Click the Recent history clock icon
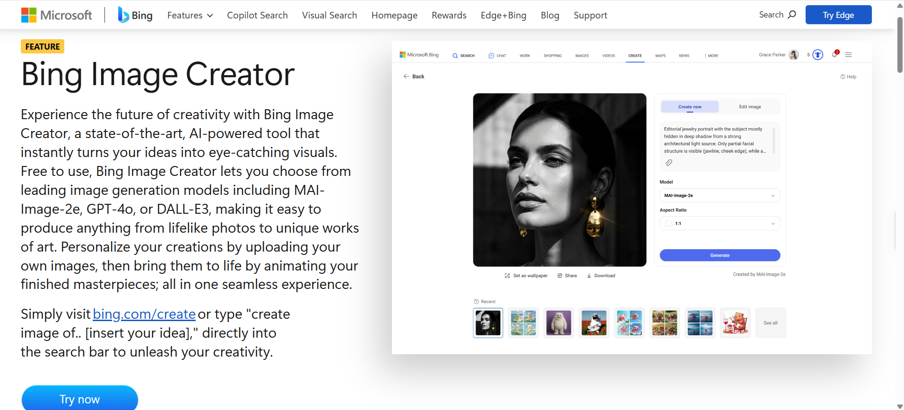 tap(477, 302)
